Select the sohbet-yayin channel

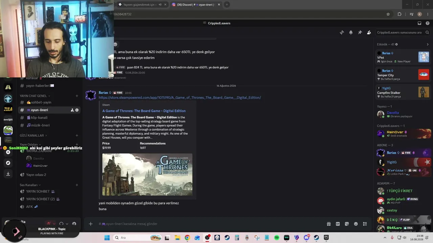[x=49, y=102]
